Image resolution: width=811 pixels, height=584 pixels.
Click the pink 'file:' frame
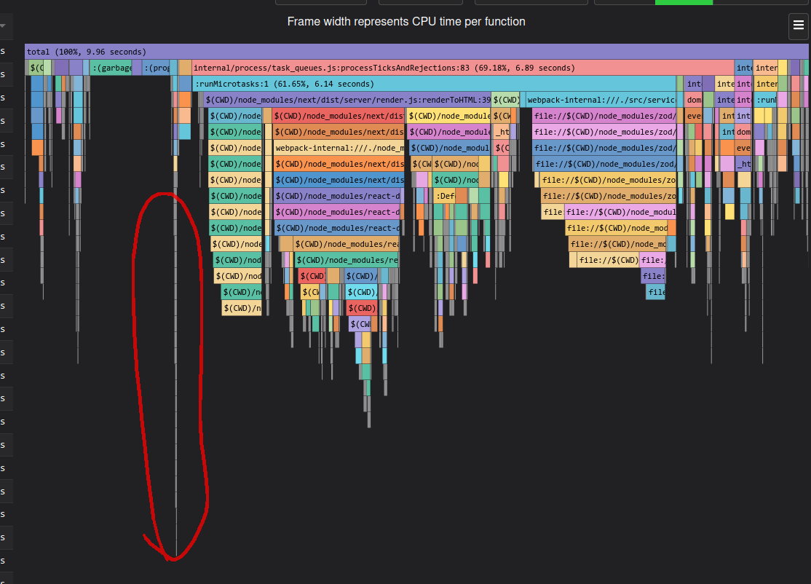coord(652,260)
